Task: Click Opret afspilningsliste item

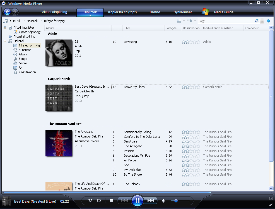Action: point(31,32)
